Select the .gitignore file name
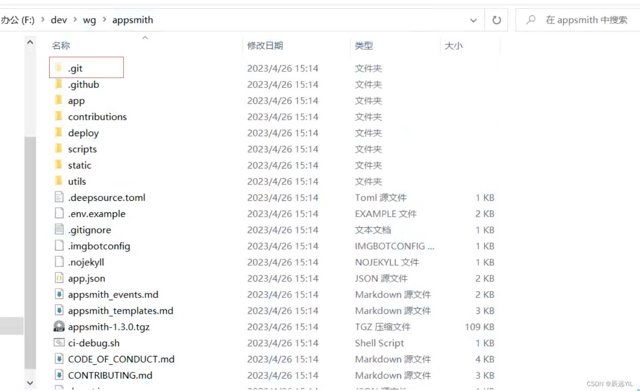 (x=90, y=230)
